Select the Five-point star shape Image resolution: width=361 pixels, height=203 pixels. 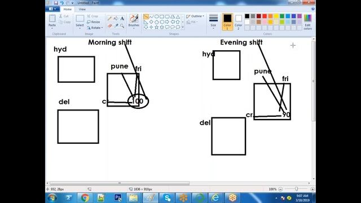tap(157, 27)
